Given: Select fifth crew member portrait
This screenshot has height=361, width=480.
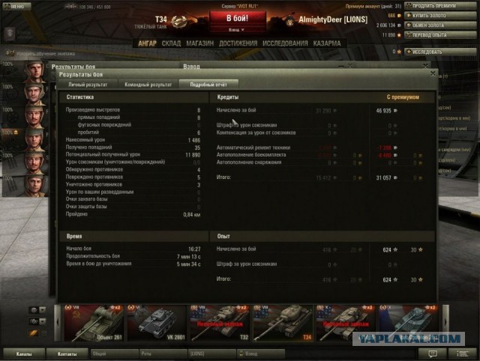Looking at the screenshot, I should pyautogui.click(x=35, y=163).
